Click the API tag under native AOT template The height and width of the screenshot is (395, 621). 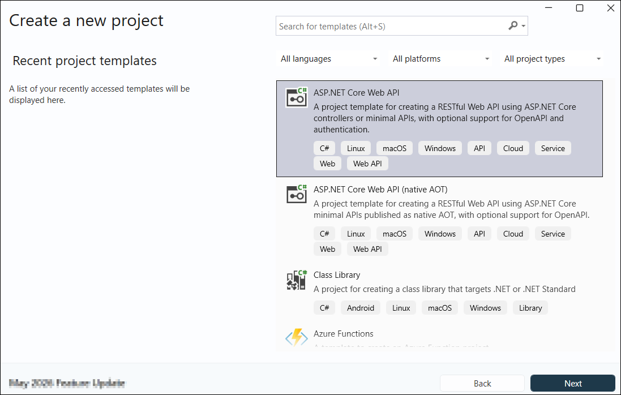479,234
